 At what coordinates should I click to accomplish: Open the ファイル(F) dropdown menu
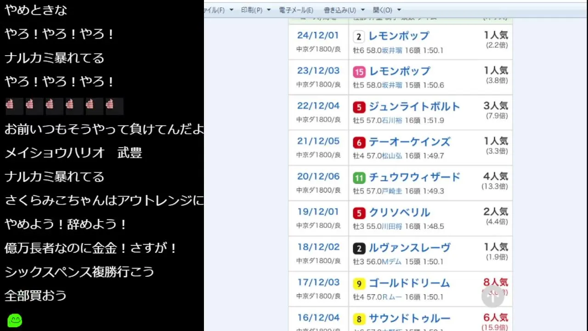click(x=219, y=10)
